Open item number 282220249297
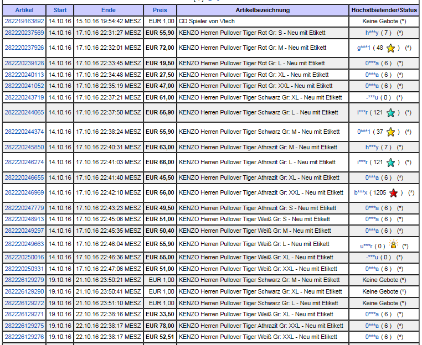This screenshot has height=345, width=422. click(x=24, y=231)
